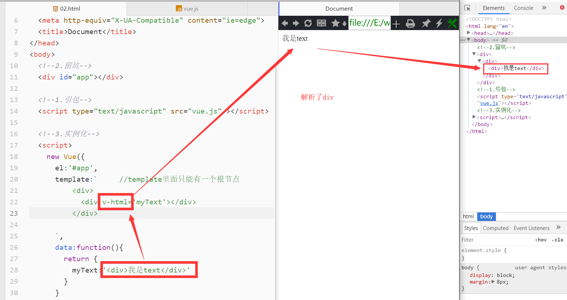Open the Computed pane tab
This screenshot has width=567, height=300.
pos(496,228)
